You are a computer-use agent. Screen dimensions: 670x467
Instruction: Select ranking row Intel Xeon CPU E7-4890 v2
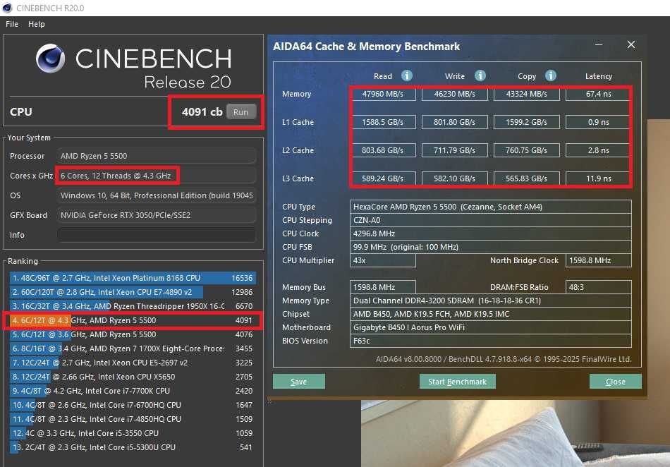click(x=133, y=292)
